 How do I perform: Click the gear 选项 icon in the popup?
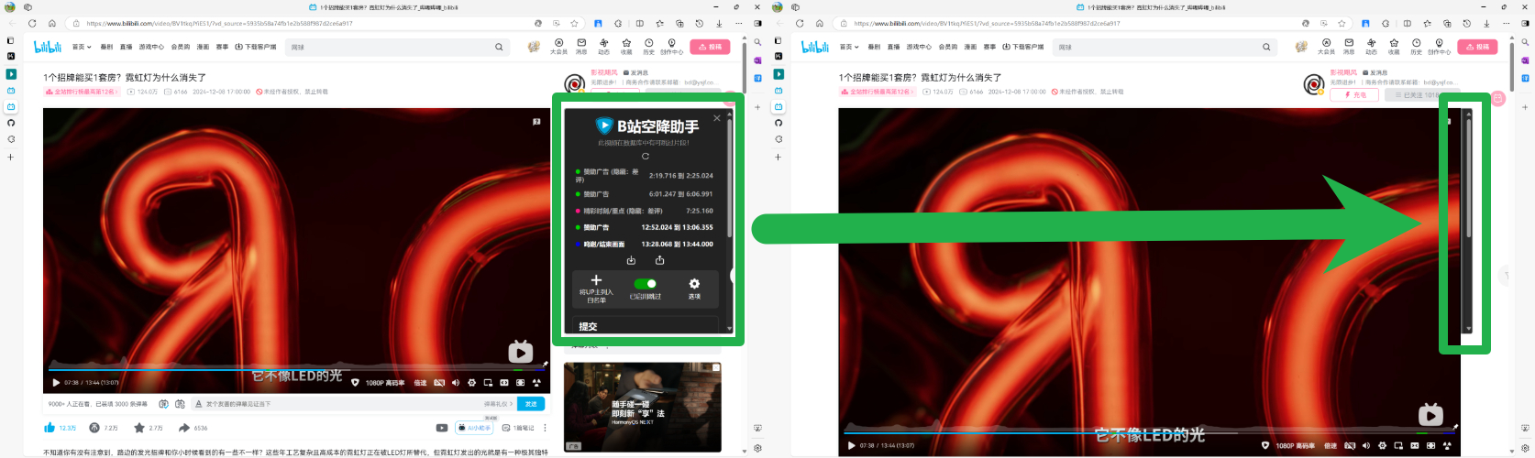[x=694, y=284]
